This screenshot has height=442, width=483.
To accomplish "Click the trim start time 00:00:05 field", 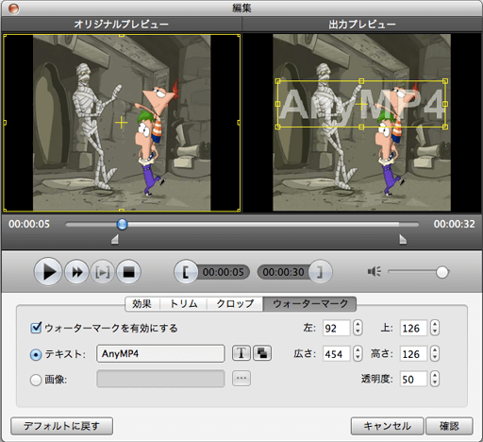I will coord(223,272).
